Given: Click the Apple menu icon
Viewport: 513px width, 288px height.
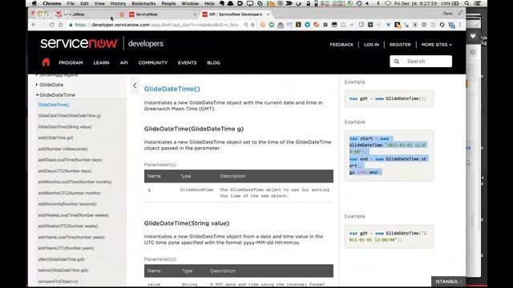Looking at the screenshot, I should 34,3.
